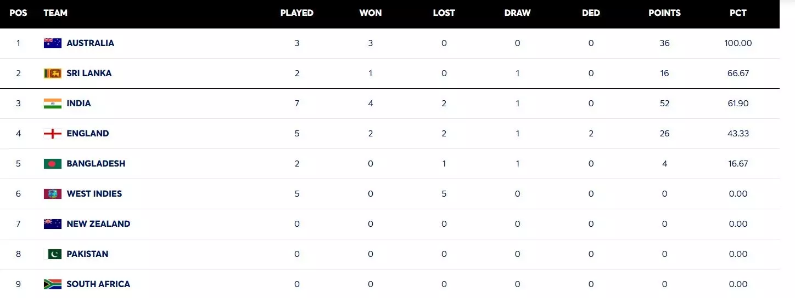Click the Bangladesh flag icon
Screen dimensions: 795x298
(53, 164)
